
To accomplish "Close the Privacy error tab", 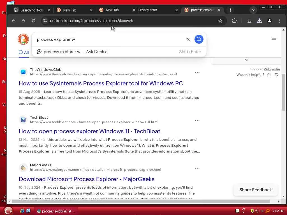I will (x=177, y=10).
